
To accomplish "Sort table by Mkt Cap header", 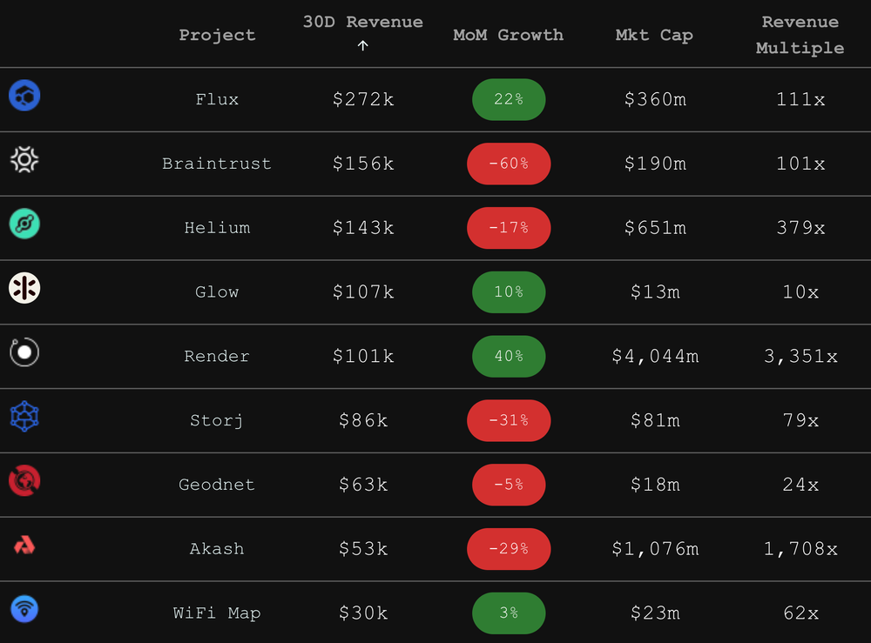I will [x=654, y=36].
